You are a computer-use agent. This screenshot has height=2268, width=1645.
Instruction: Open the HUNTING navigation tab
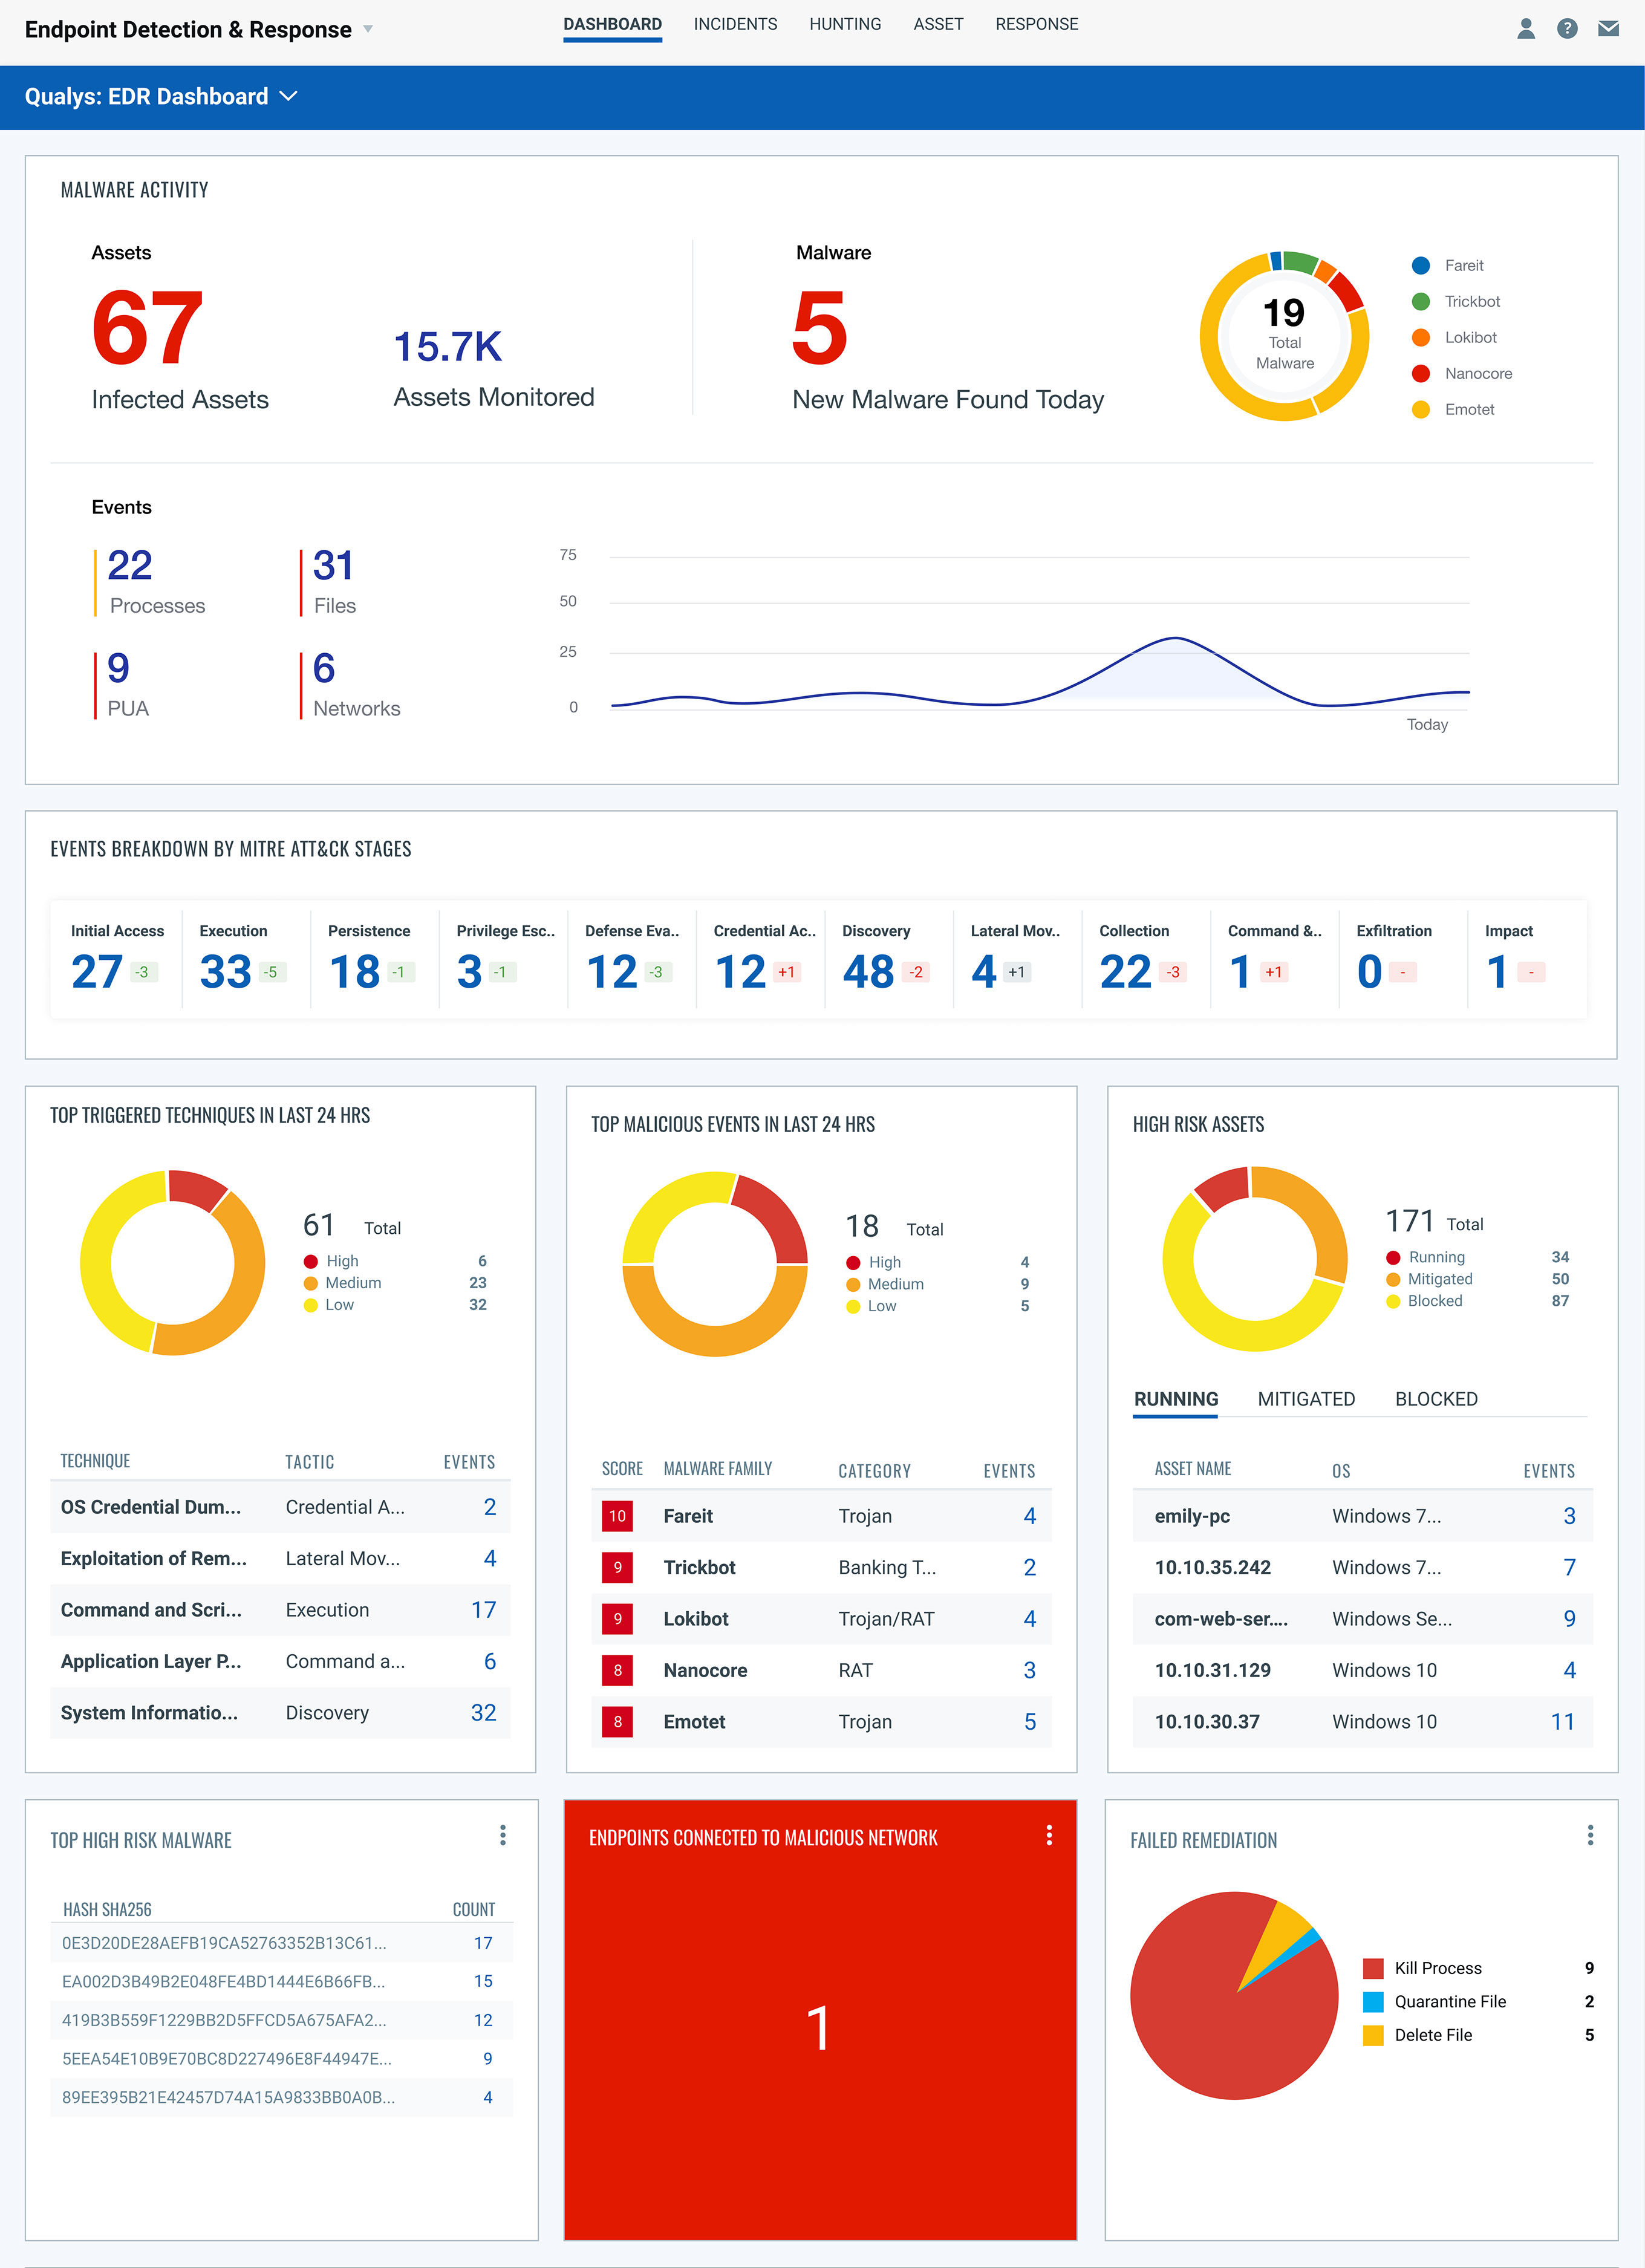(845, 25)
